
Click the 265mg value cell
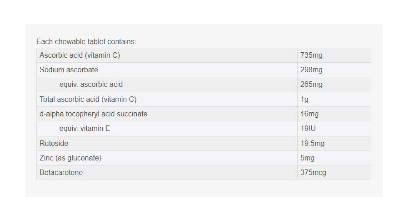(x=311, y=85)
